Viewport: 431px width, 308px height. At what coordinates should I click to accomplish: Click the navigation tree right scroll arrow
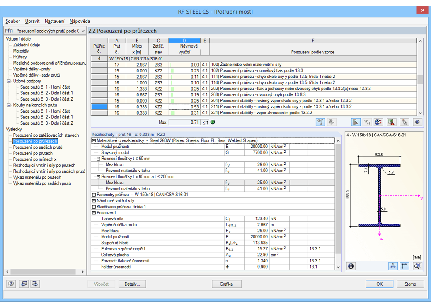[83, 272]
